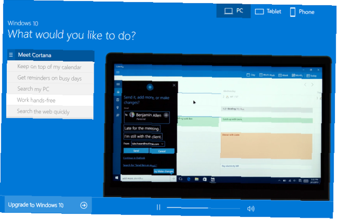
Task: Select Search my PC topic
Action: [50, 89]
